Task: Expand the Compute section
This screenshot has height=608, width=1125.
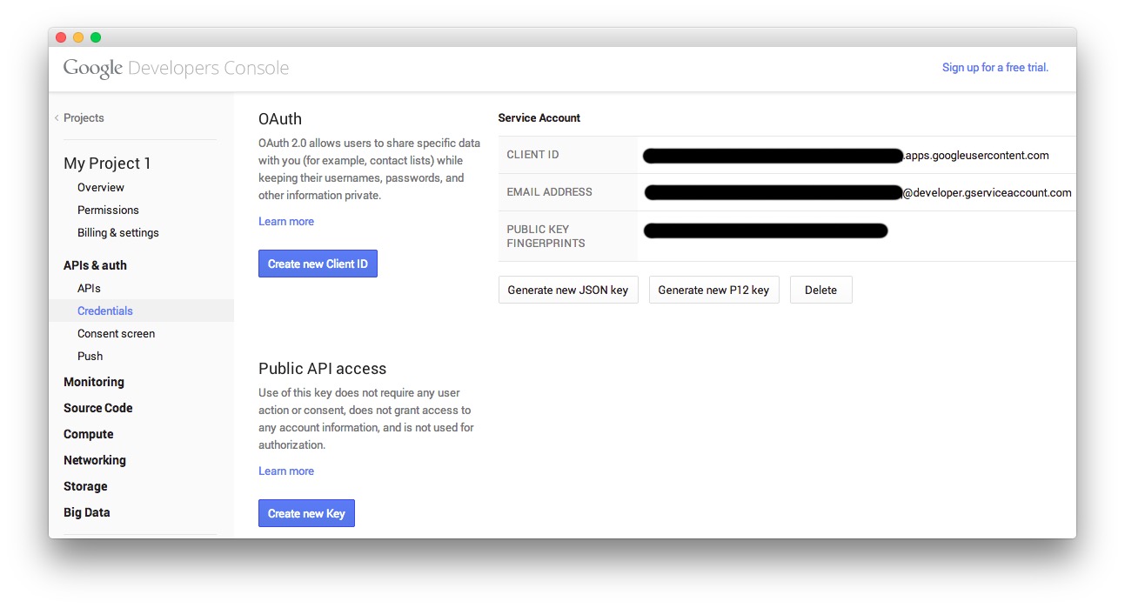Action: coord(89,434)
